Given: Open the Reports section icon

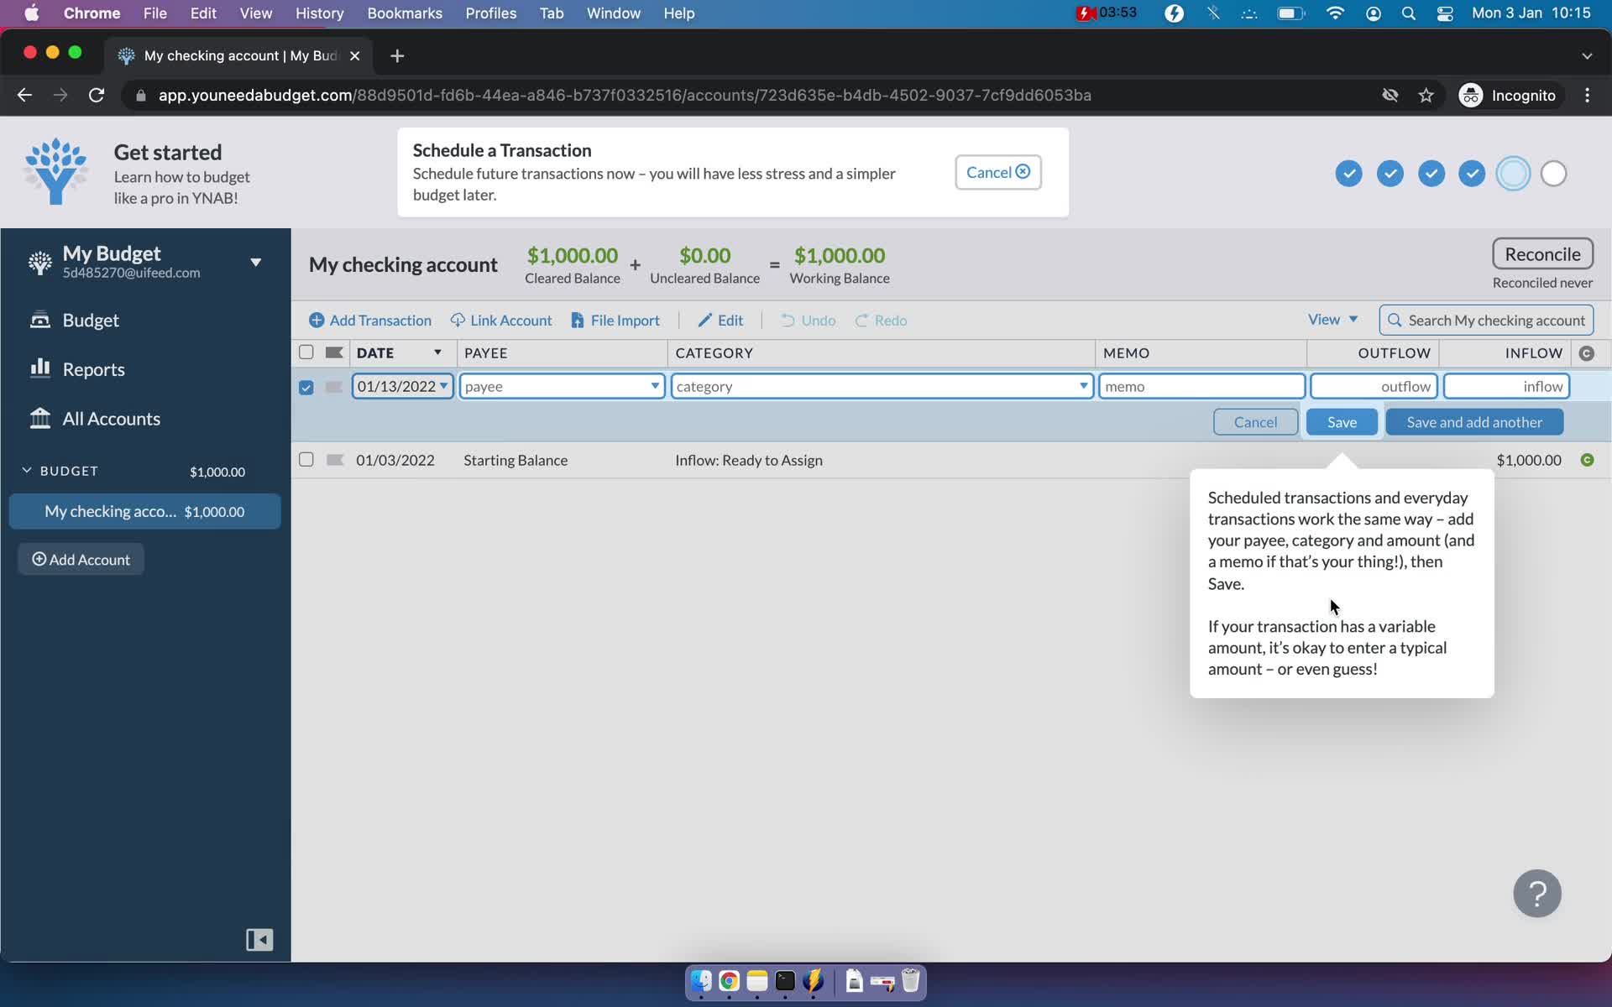Looking at the screenshot, I should [x=39, y=368].
